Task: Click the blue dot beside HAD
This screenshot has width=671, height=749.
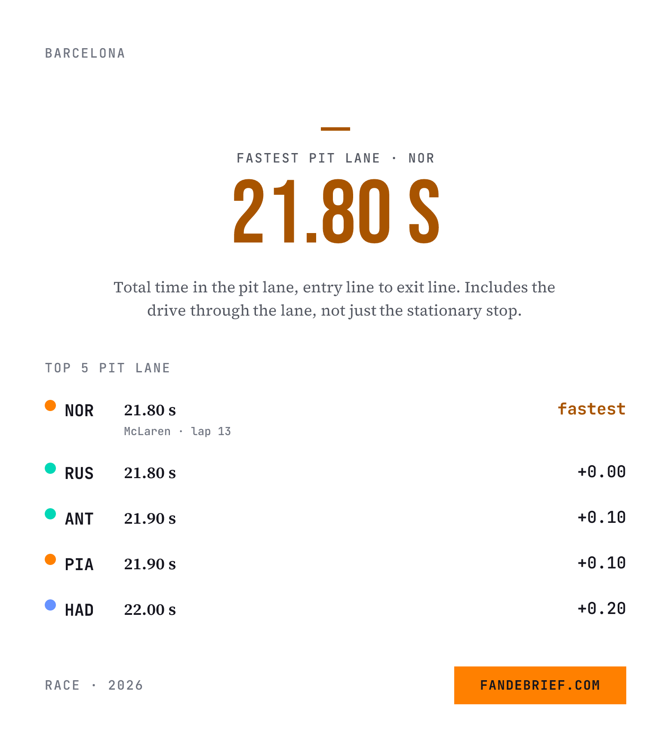Action: [x=50, y=605]
